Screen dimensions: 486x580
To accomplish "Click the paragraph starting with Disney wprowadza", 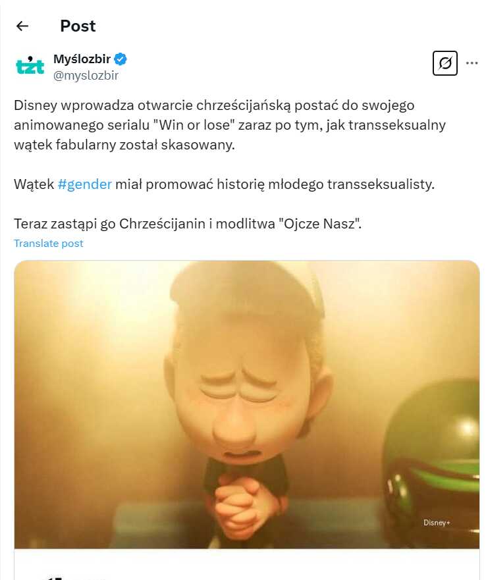I will coord(229,125).
